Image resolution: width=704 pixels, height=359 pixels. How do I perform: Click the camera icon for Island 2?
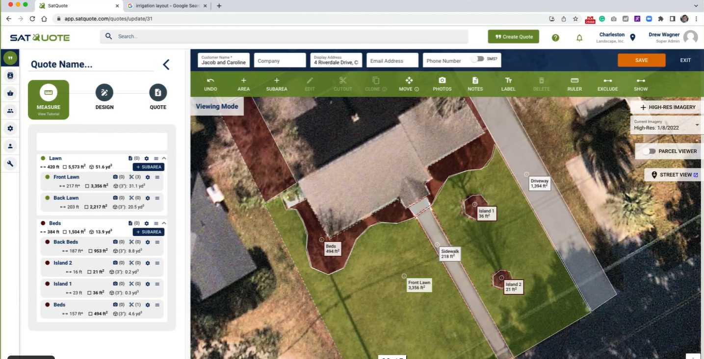(x=115, y=263)
